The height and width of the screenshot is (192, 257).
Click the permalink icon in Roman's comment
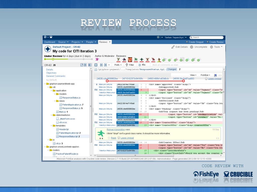click(218, 138)
